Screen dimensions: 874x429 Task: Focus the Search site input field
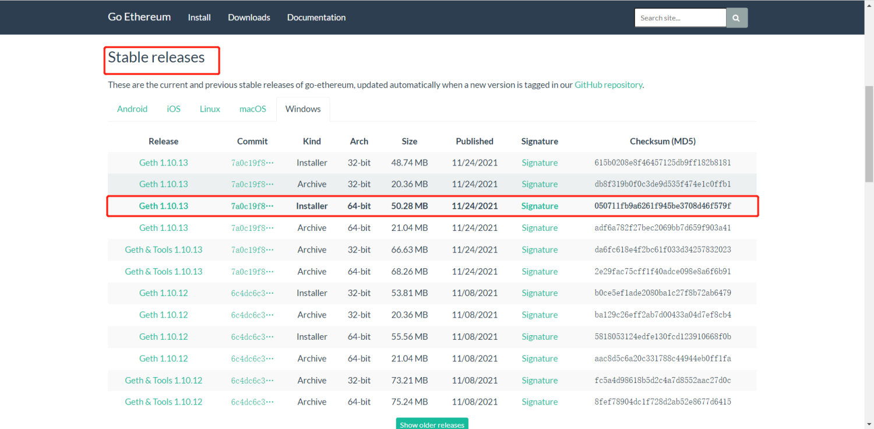(681, 17)
